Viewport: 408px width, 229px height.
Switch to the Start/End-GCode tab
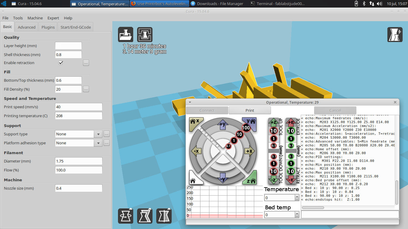point(76,27)
